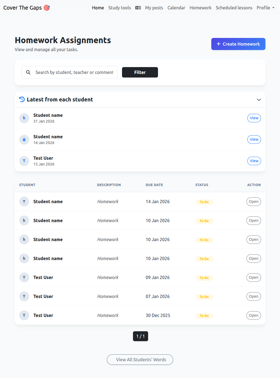Screen dimensions: 280x378
Task: Toggle the To Do status on the 14 Jan 2026 homework
Action: pyautogui.click(x=204, y=202)
